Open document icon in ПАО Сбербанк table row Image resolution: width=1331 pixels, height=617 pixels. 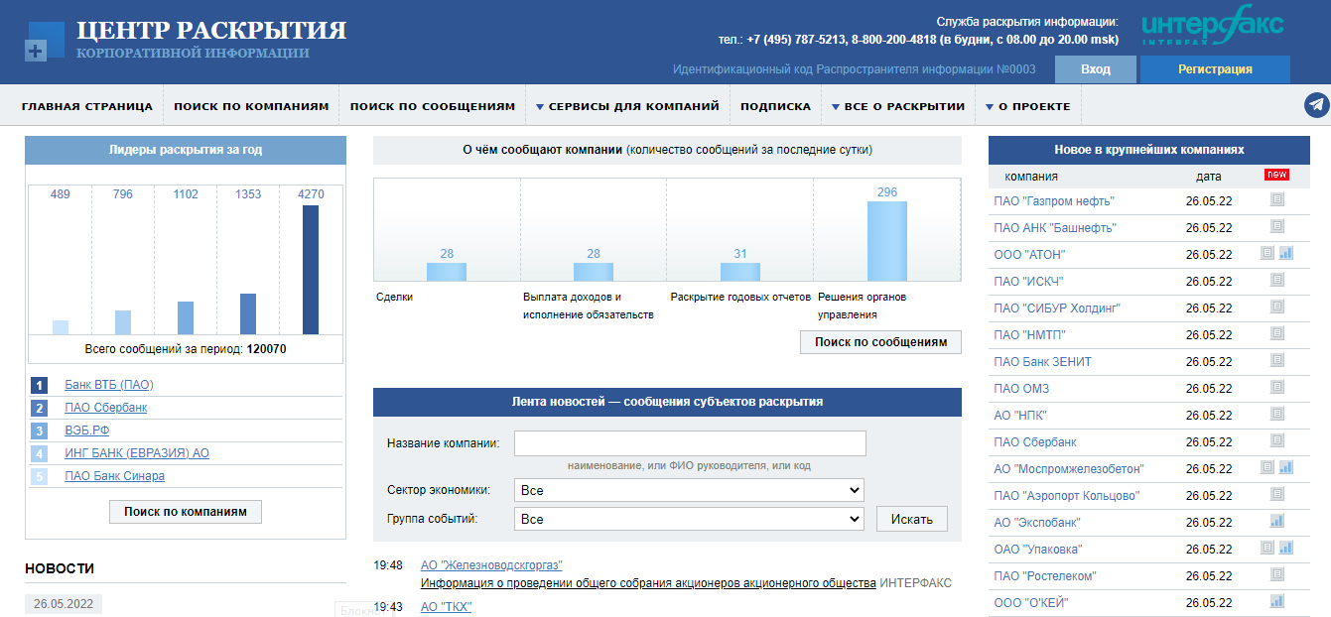coord(1277,441)
